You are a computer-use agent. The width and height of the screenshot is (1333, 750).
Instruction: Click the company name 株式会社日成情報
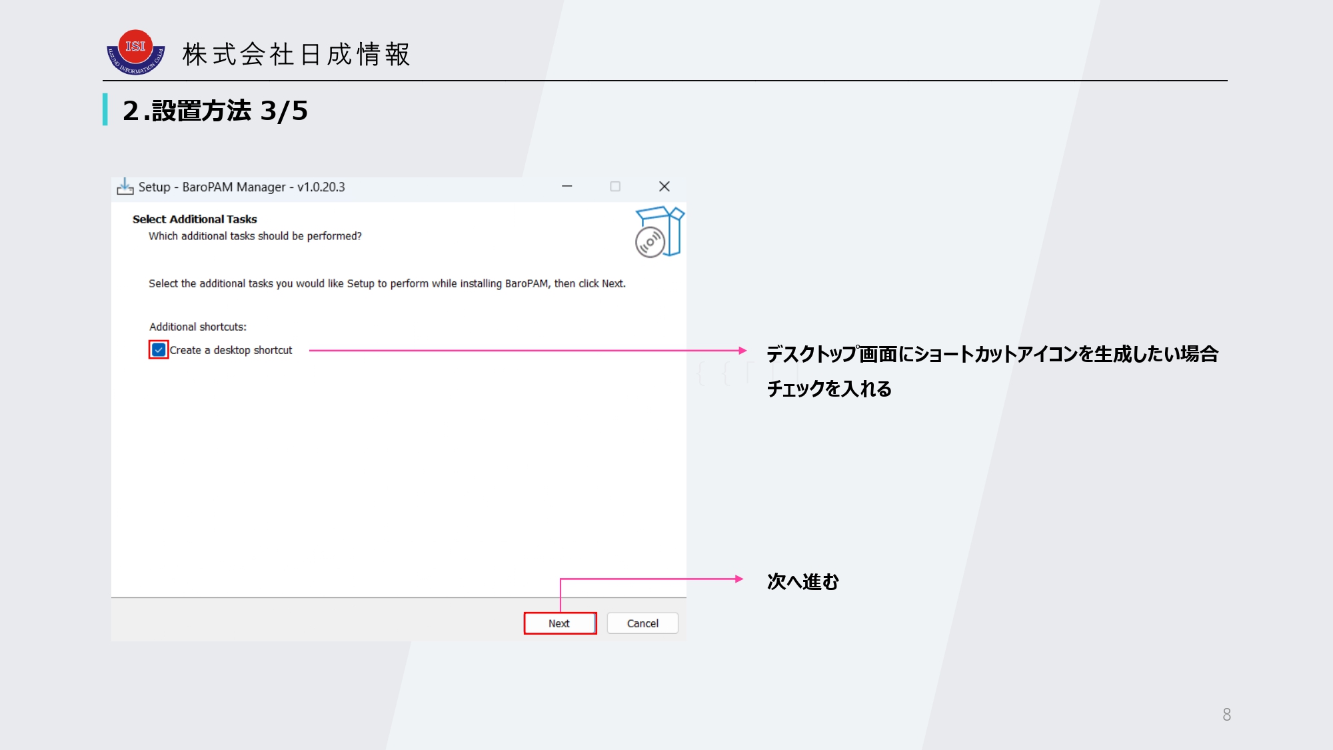pos(297,54)
